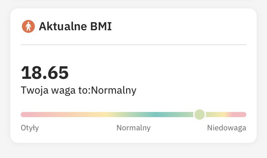Click the orange person icon

[x=28, y=26]
